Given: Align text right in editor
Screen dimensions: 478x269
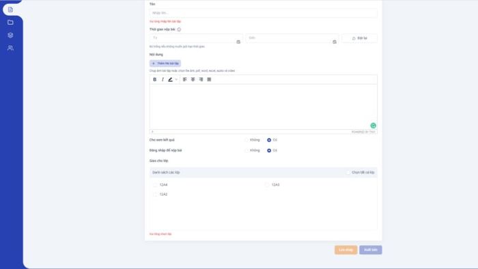Looking at the screenshot, I should 201,79.
